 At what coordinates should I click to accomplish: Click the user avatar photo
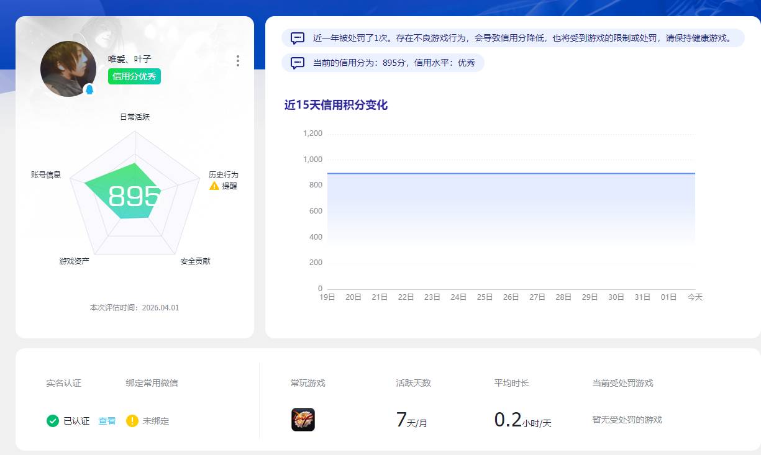(68, 68)
